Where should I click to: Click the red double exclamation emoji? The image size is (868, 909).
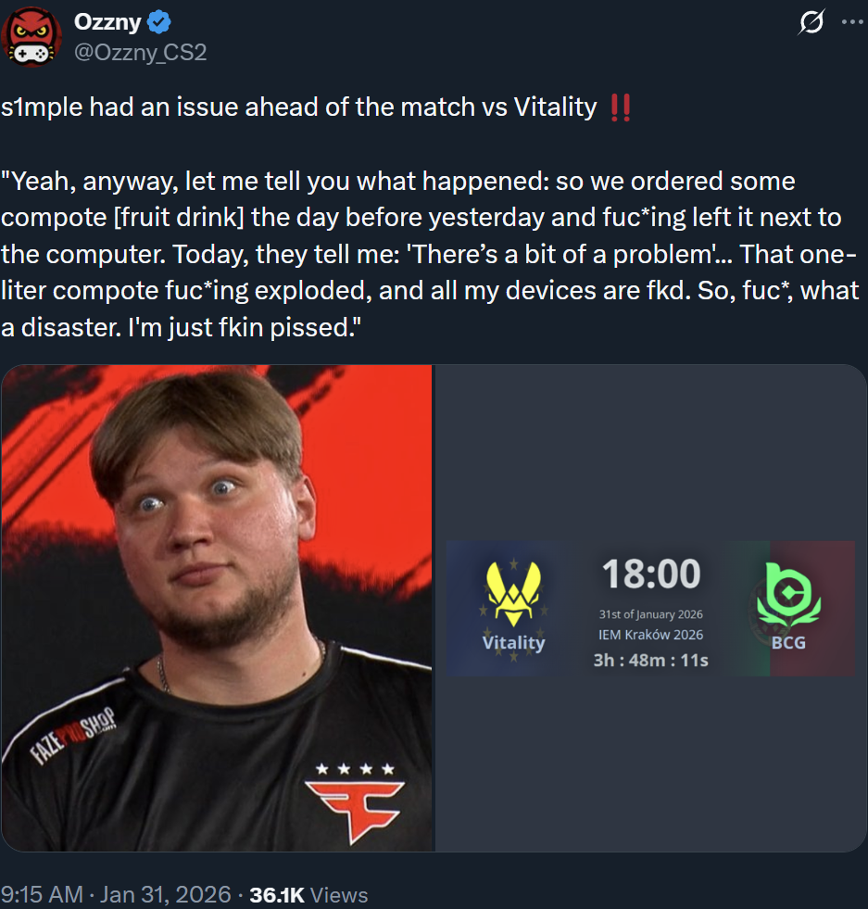[621, 107]
